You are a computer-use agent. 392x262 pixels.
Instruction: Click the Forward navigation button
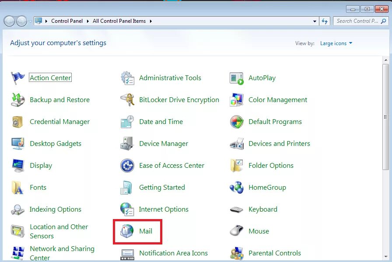(21, 21)
